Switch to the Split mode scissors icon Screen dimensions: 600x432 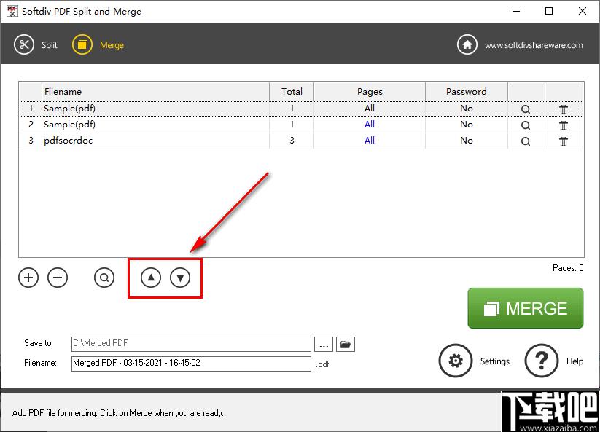24,44
